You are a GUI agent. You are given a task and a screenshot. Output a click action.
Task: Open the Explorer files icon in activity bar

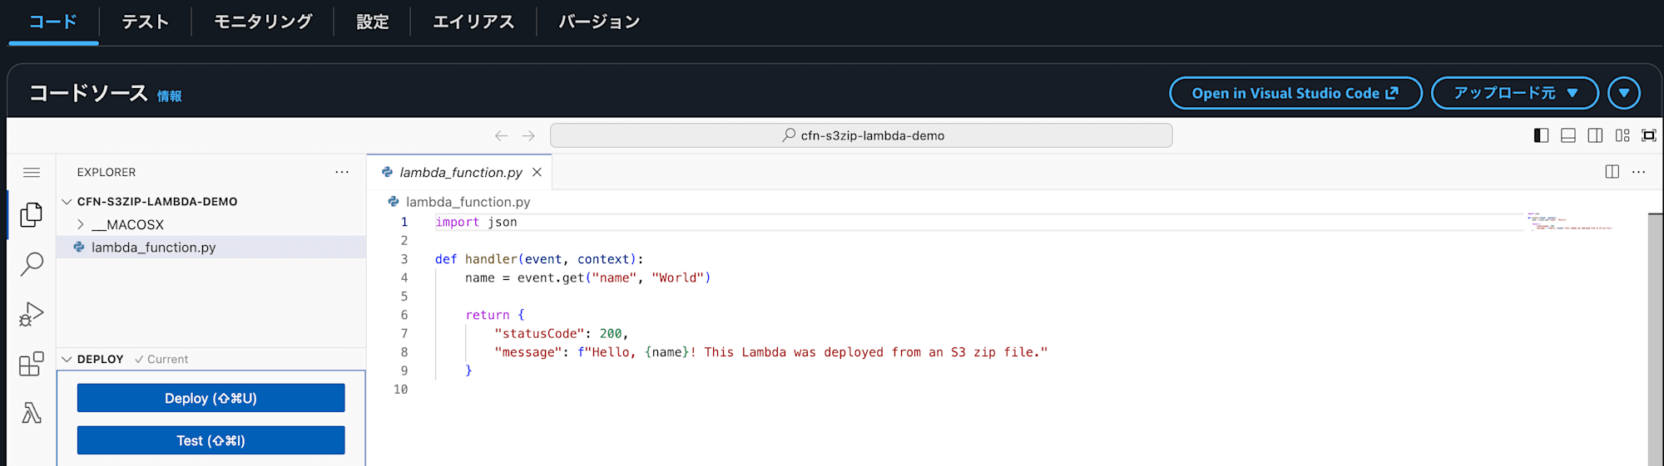coord(31,215)
